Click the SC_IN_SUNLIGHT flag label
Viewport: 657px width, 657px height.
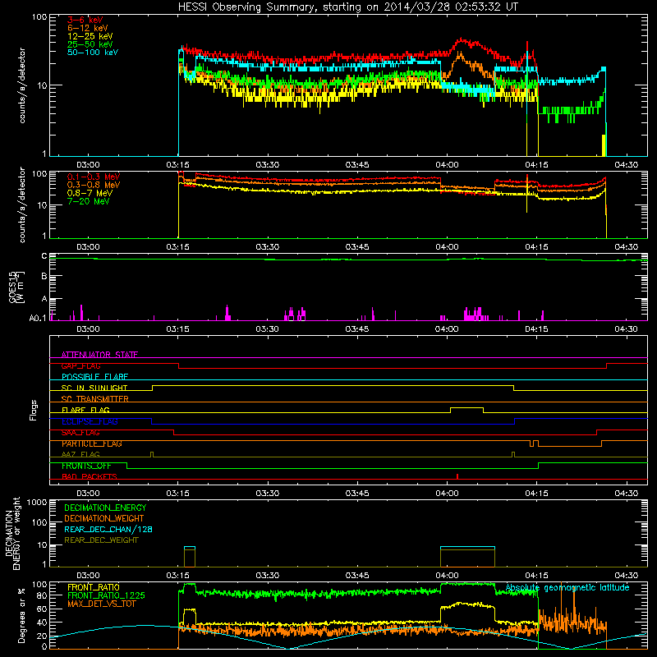[x=94, y=388]
